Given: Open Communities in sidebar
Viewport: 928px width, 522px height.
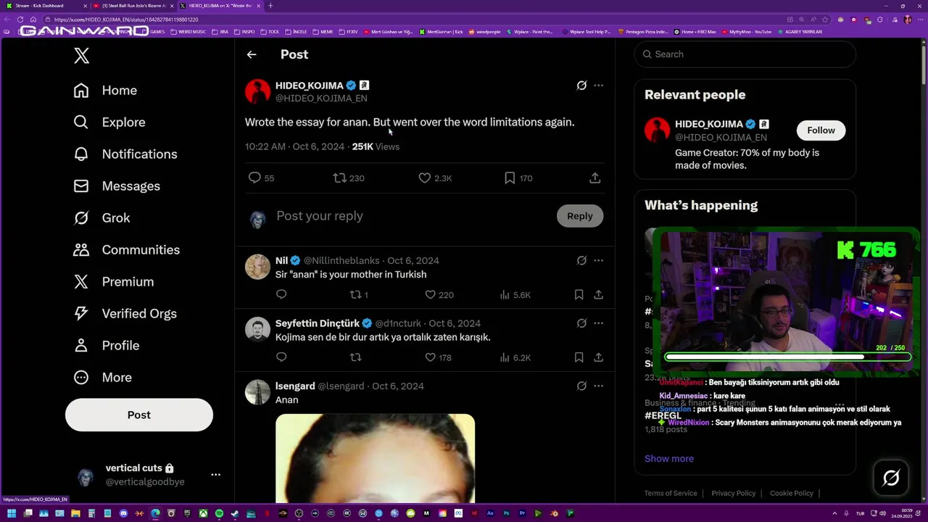Looking at the screenshot, I should point(126,250).
